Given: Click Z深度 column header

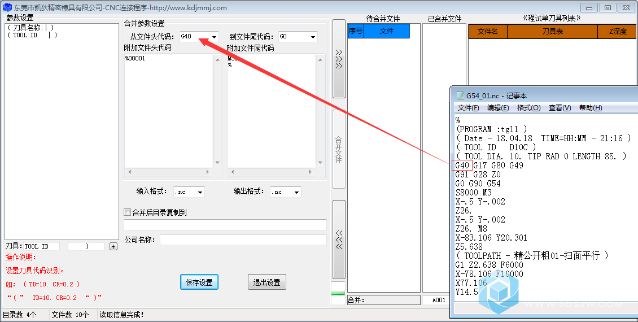Looking at the screenshot, I should click(618, 31).
